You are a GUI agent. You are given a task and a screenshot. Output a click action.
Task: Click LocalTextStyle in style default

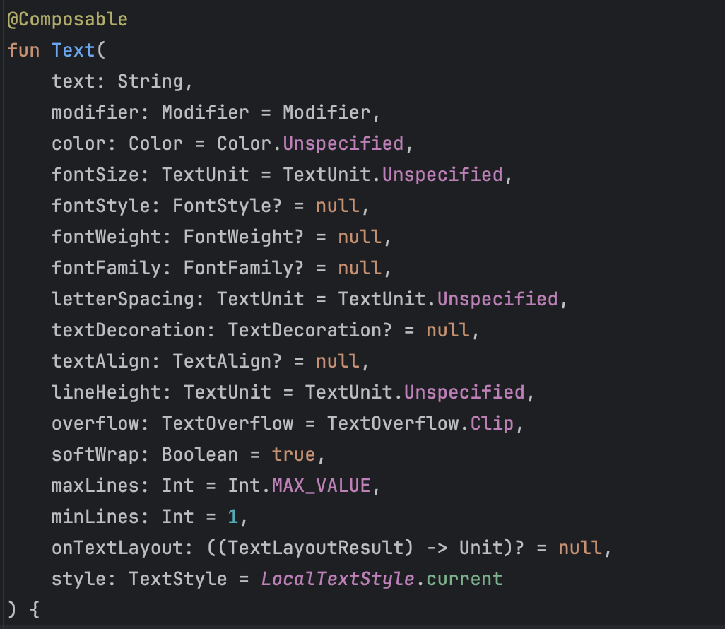[x=338, y=579]
